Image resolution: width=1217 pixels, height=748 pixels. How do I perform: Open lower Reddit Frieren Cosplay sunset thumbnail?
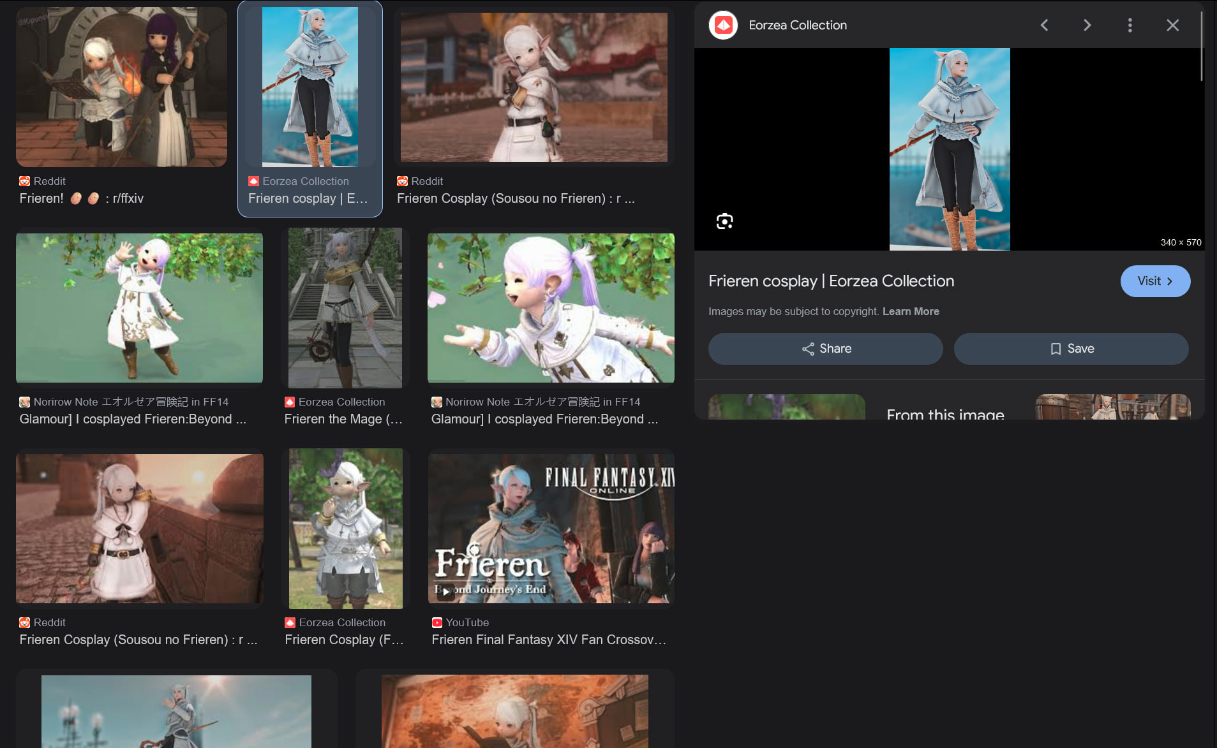[x=139, y=529]
